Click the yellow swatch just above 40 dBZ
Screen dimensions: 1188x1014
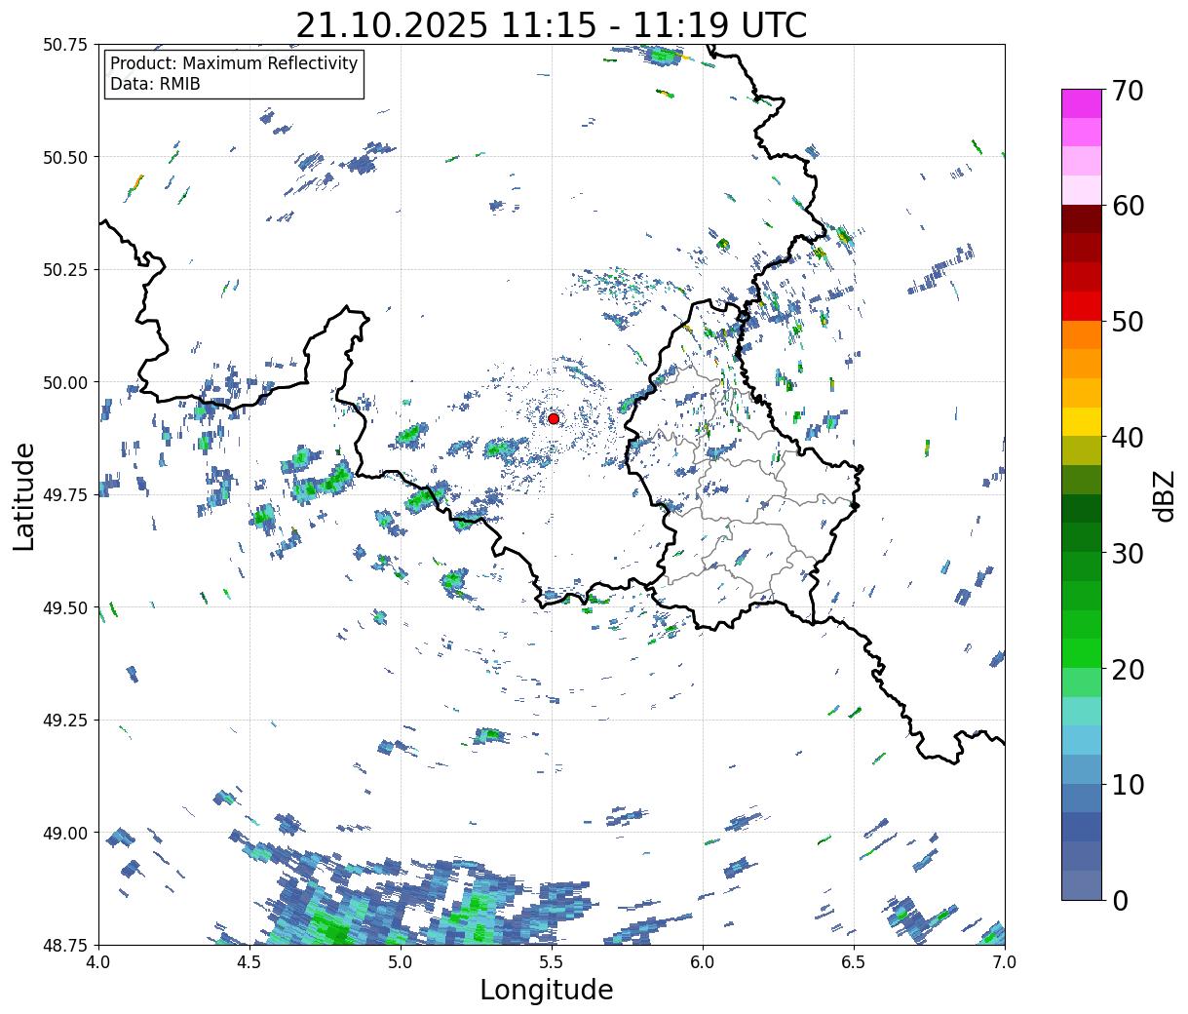1082,422
